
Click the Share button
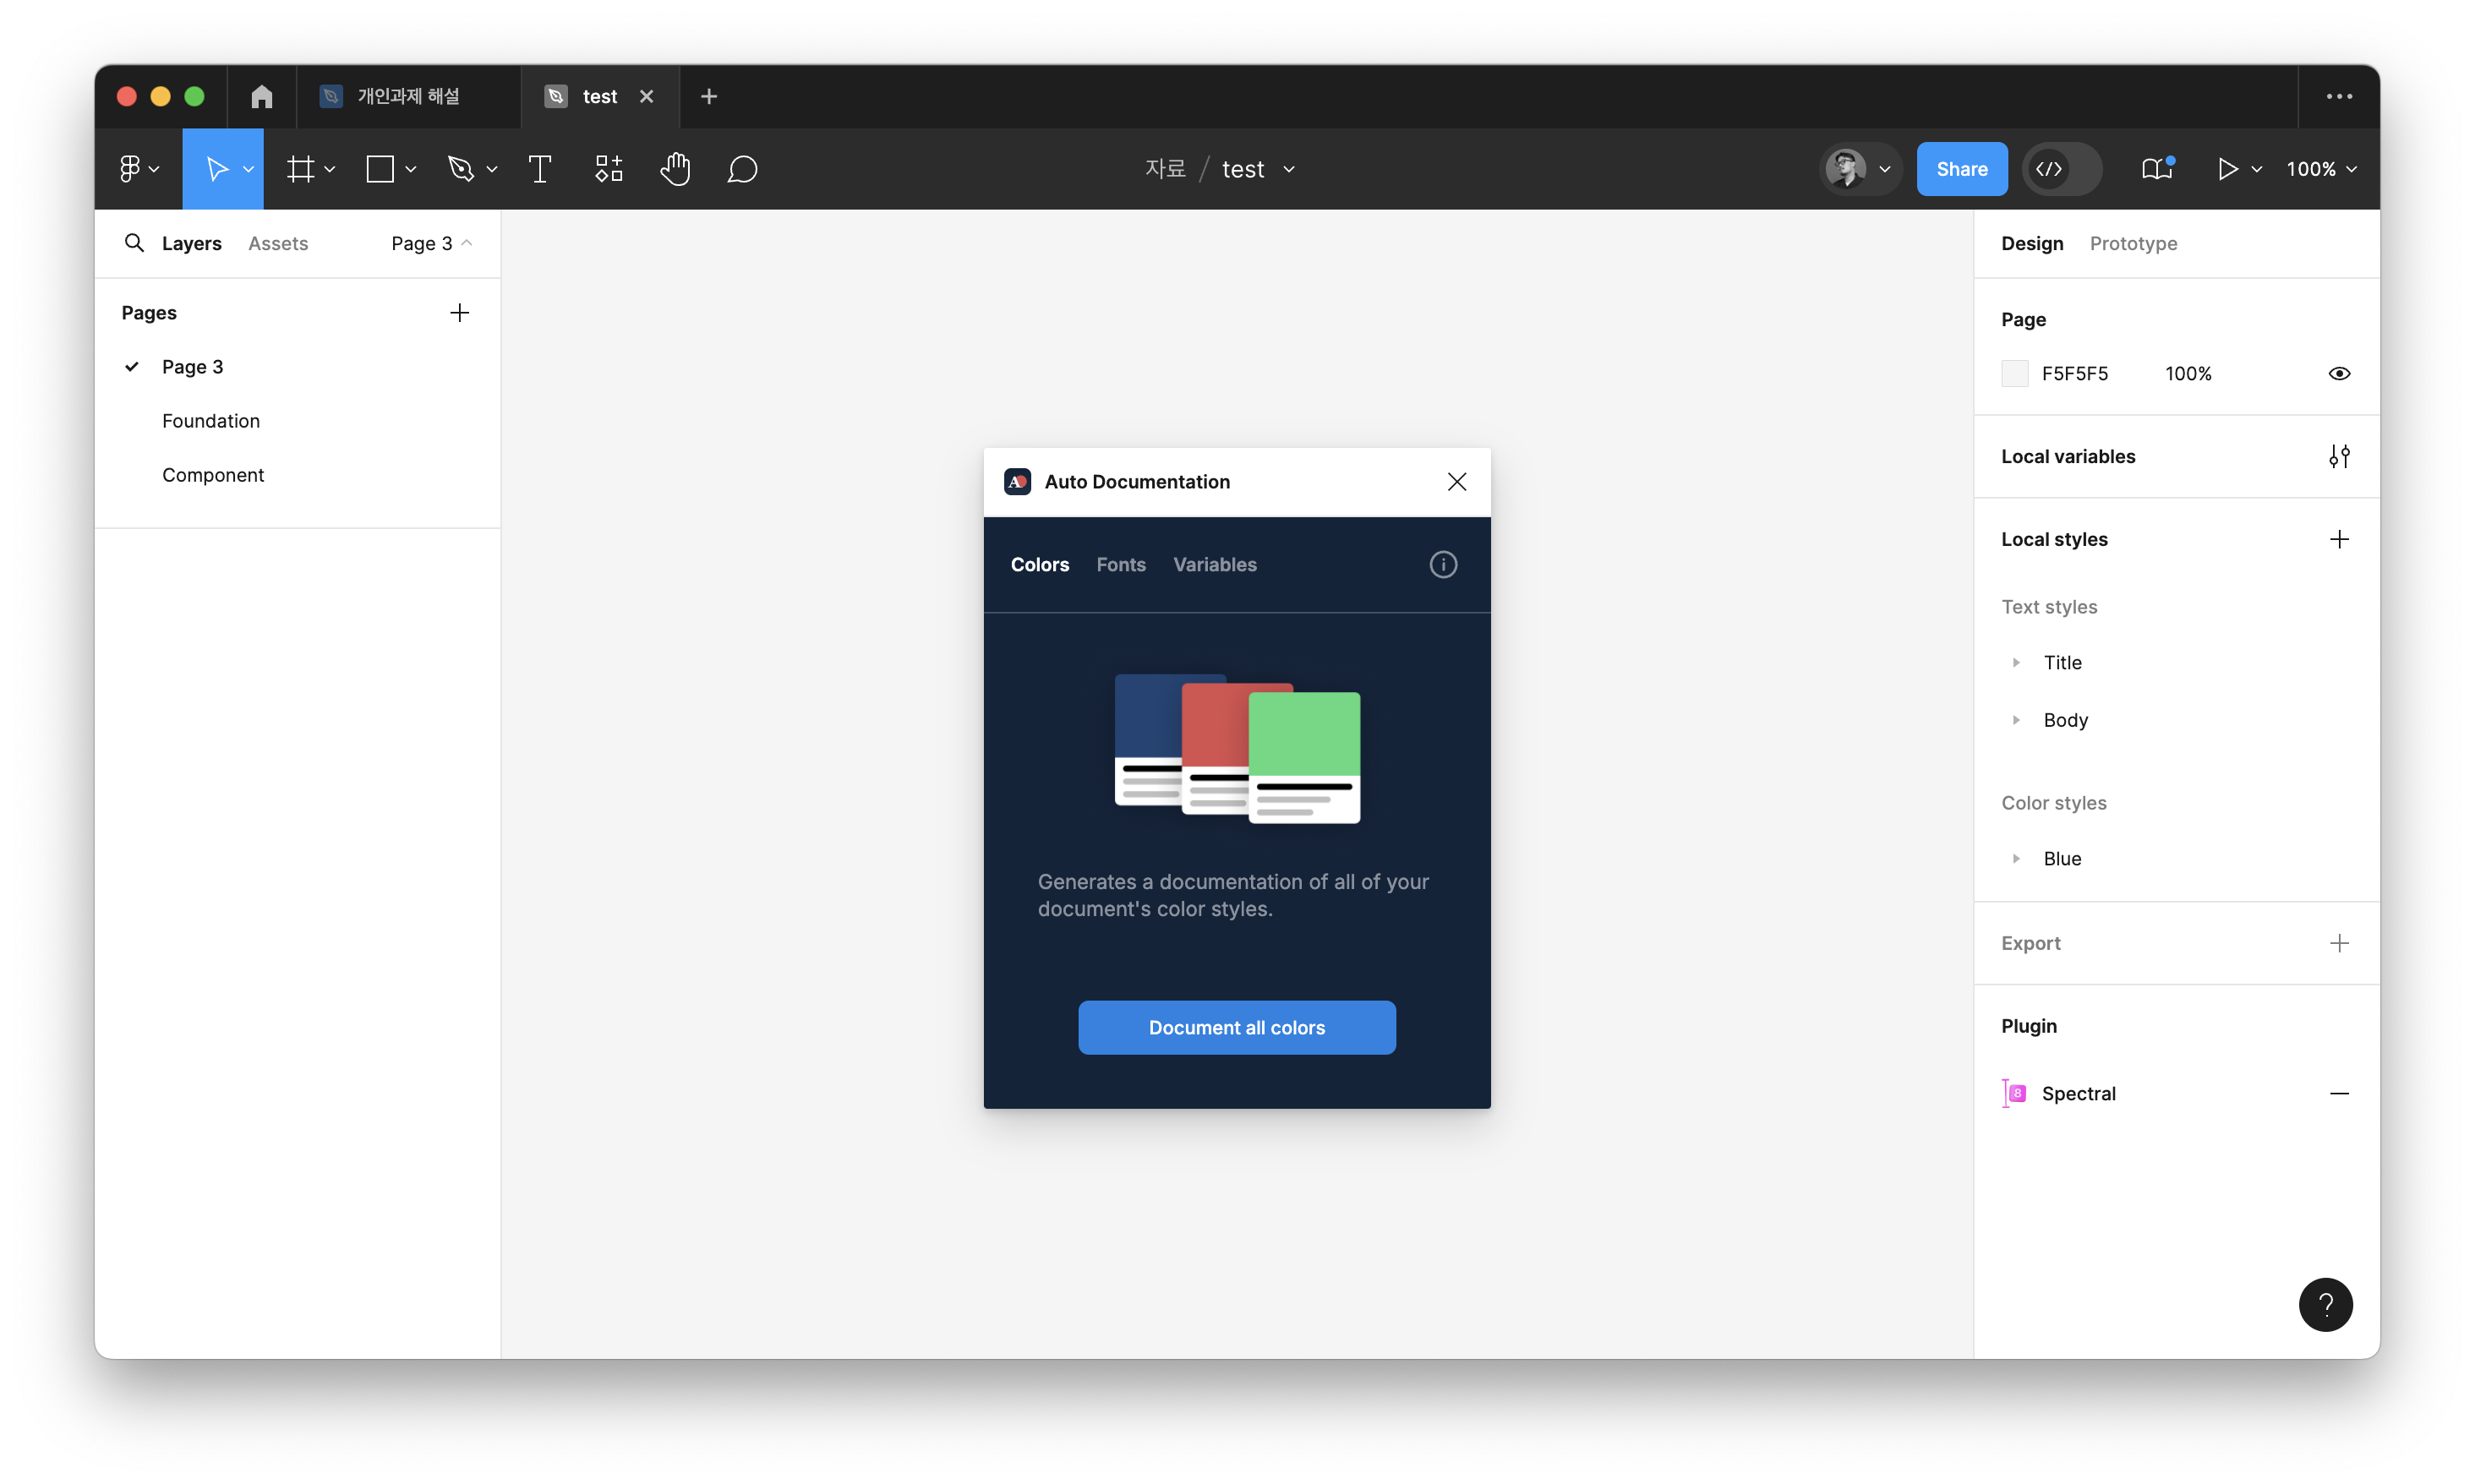pos(1961,169)
